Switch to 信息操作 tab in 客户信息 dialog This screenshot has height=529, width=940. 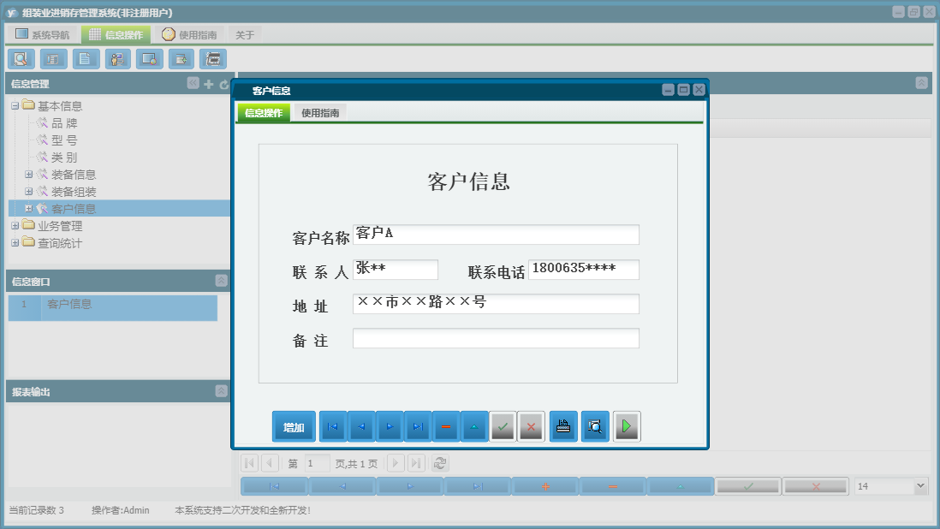(264, 113)
